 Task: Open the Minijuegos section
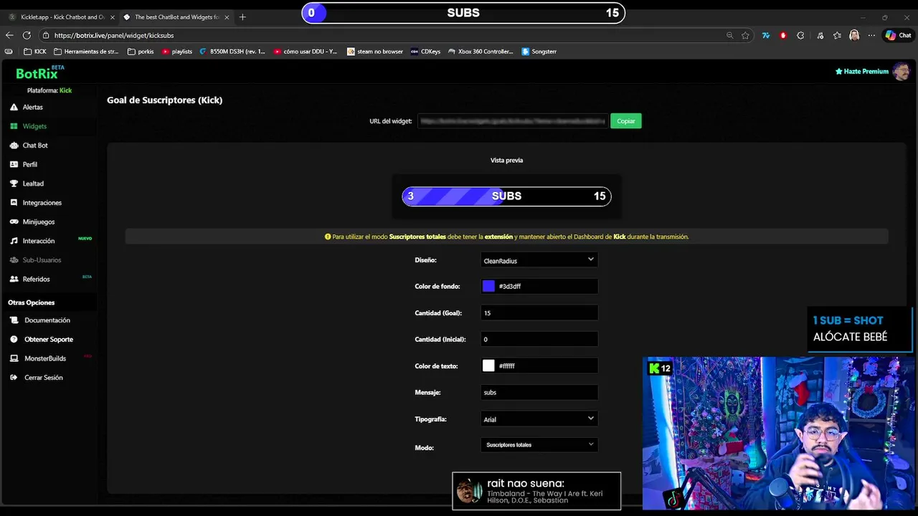coord(39,221)
